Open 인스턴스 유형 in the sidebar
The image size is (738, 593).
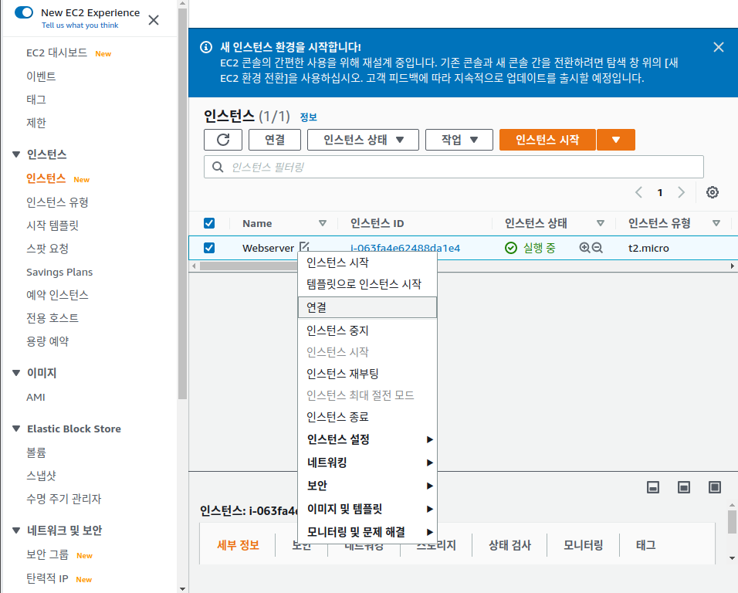click(x=57, y=202)
